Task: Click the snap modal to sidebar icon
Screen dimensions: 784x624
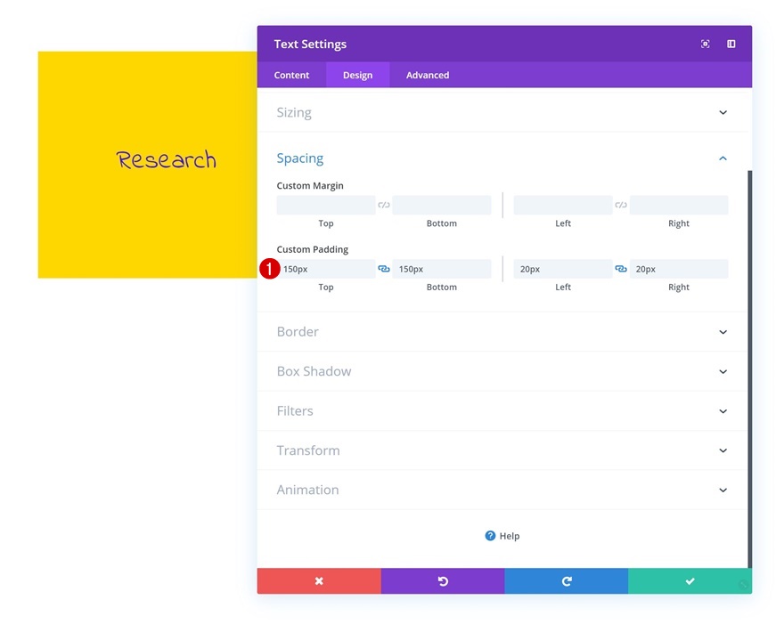Action: coord(731,44)
